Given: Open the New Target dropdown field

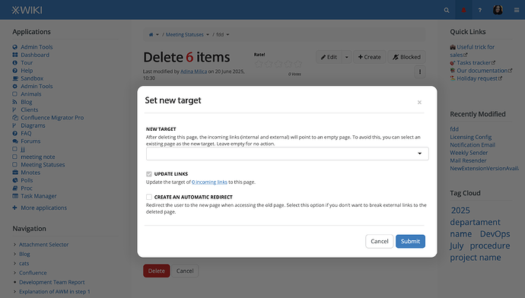Looking at the screenshot, I should pos(288,154).
